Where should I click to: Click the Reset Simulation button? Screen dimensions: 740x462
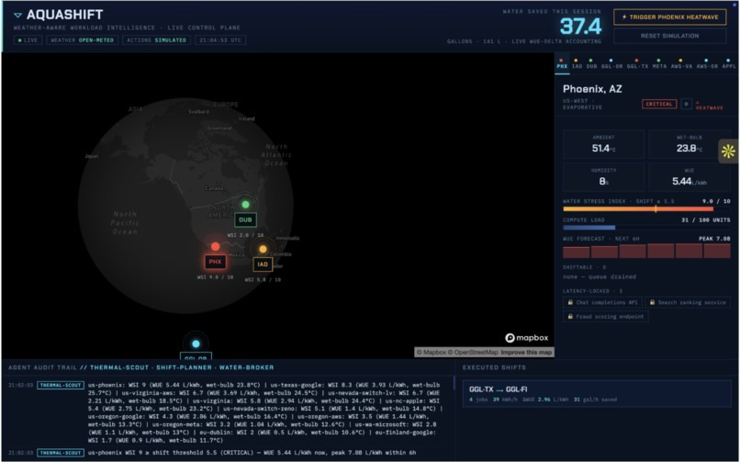pyautogui.click(x=669, y=36)
